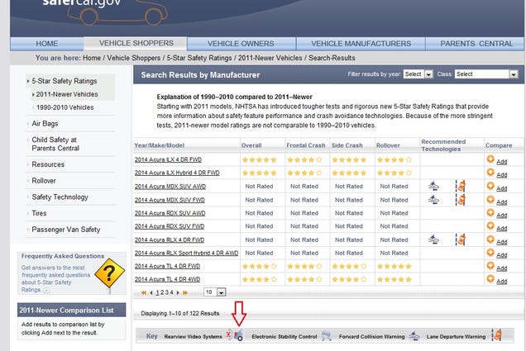526x351 pixels.
Task: Open the 2014 Acura MDX SUV AWD link
Action: (170, 187)
